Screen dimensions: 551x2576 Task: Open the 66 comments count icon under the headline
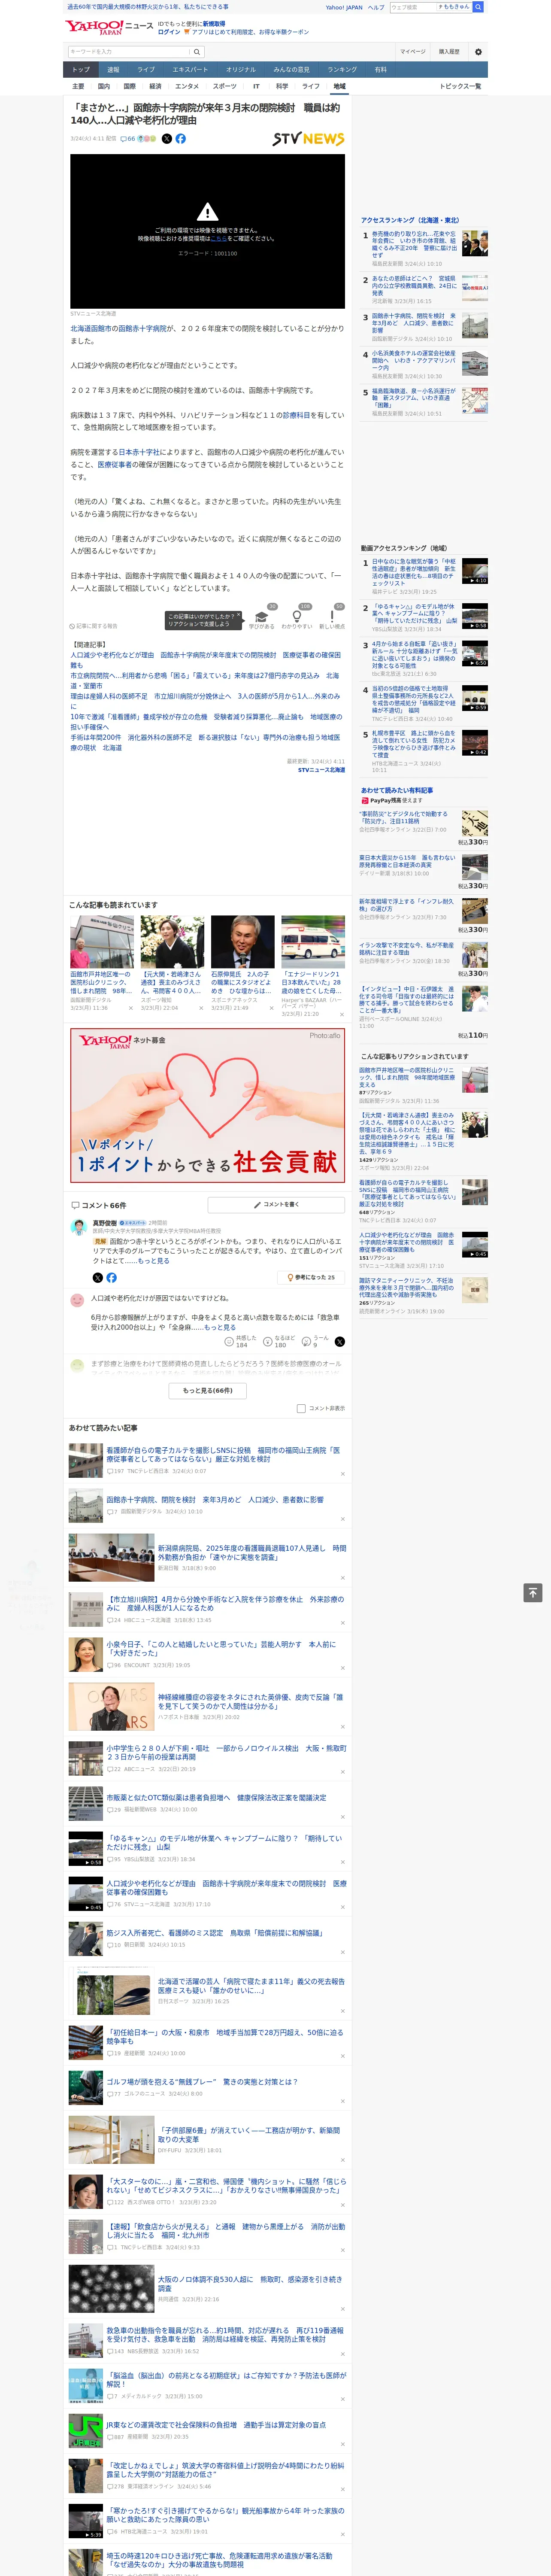[x=128, y=139]
